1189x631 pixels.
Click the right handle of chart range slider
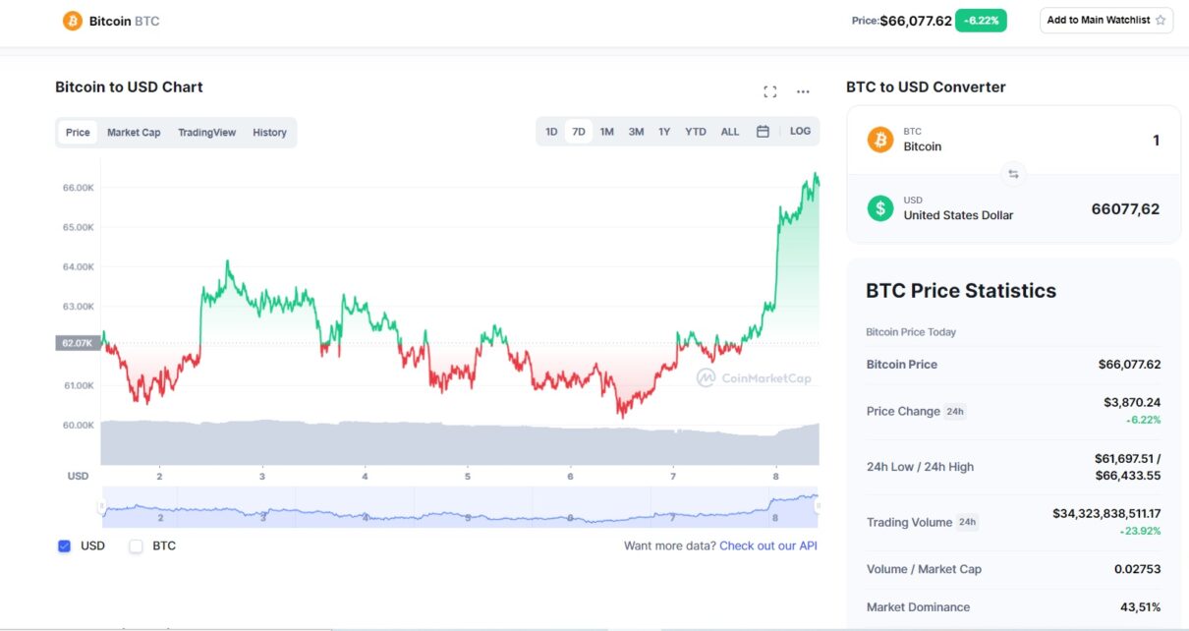[x=819, y=506]
